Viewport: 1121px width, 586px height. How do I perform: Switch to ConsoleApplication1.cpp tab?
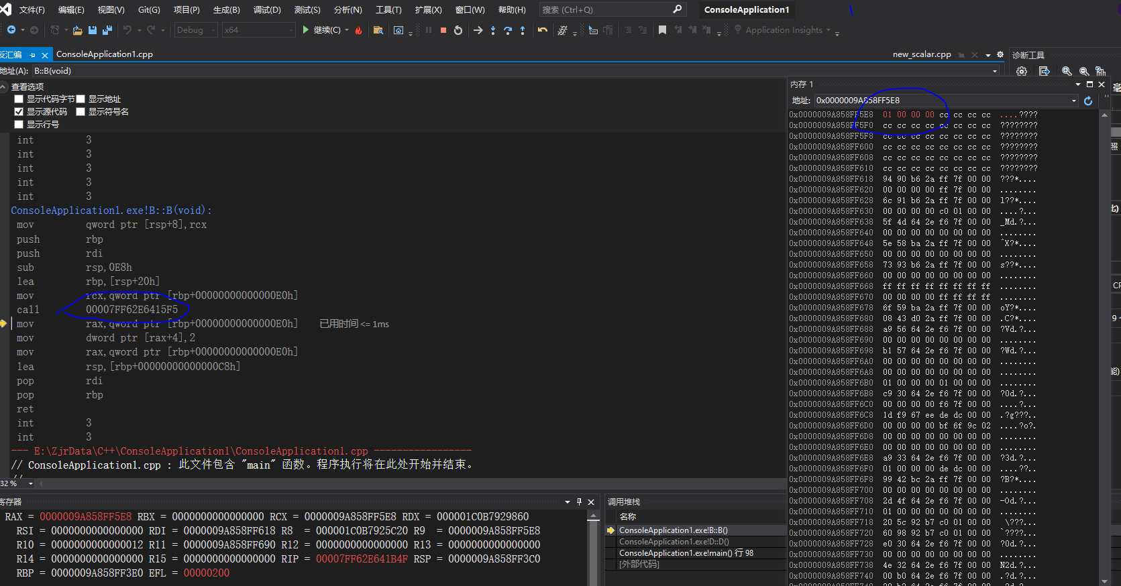[105, 54]
